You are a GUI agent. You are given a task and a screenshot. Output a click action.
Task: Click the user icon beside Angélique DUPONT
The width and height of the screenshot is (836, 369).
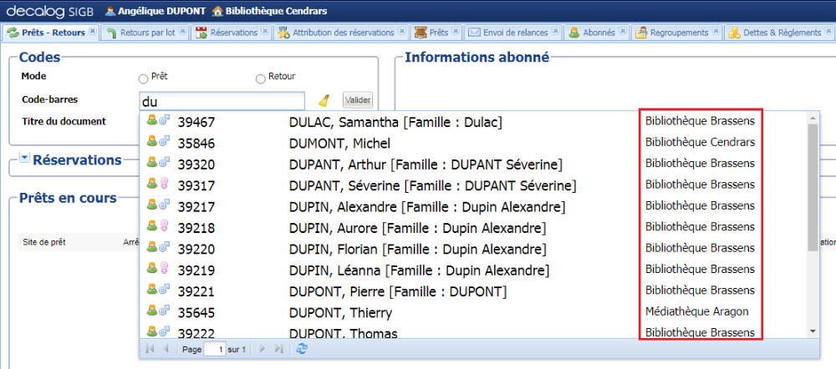pyautogui.click(x=110, y=11)
